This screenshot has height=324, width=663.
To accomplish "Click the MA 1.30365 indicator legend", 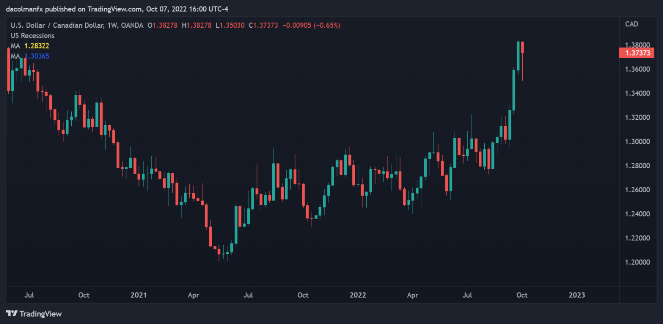I will coord(30,56).
